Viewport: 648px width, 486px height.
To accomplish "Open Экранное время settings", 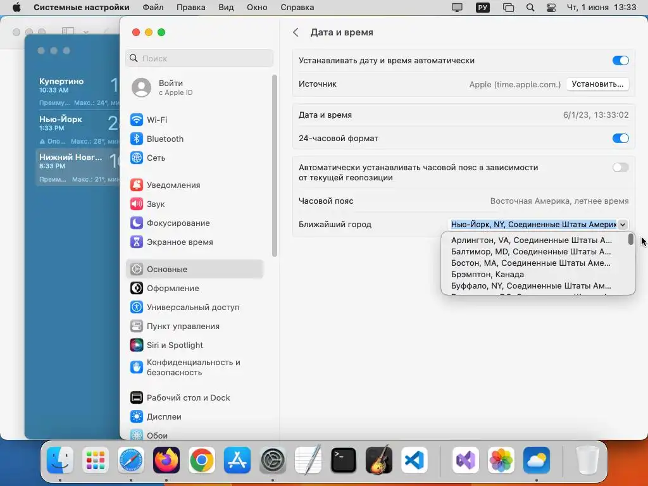I will tap(195, 242).
